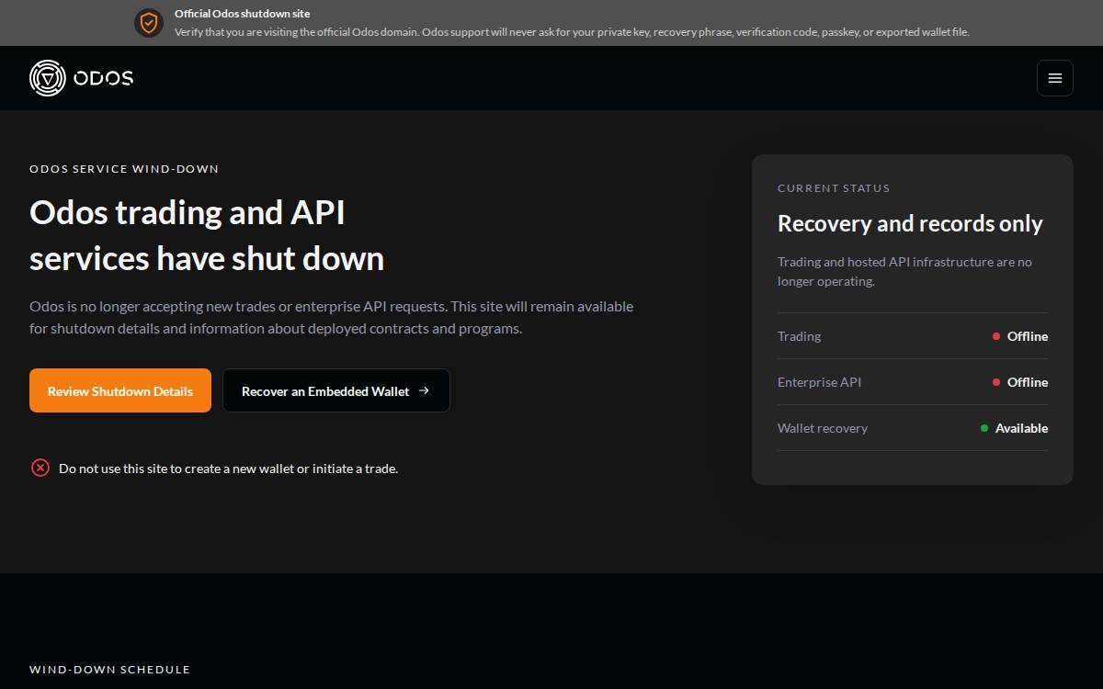
Task: Click Review Shutdown Details button
Action: (120, 390)
